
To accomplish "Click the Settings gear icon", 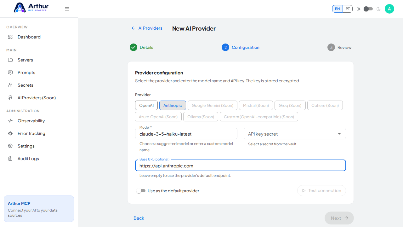I will (x=10, y=146).
